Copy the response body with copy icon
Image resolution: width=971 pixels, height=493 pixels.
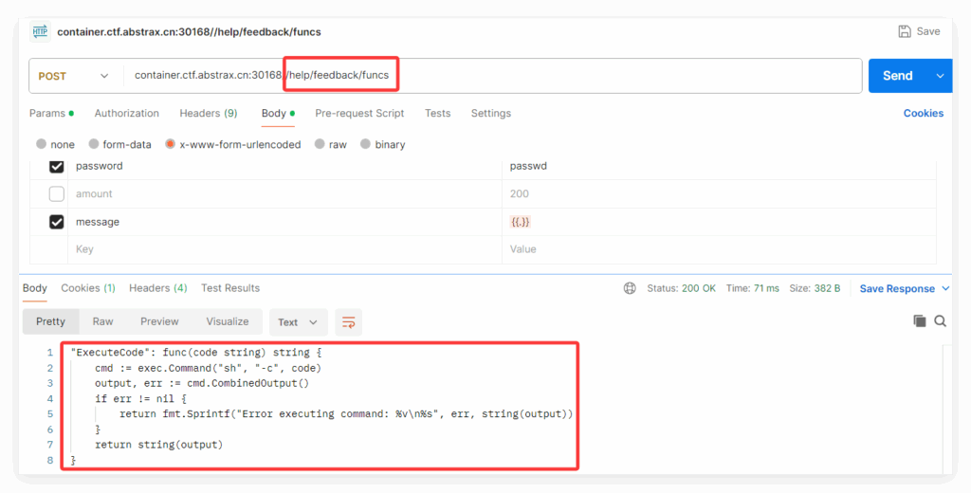coord(919,321)
